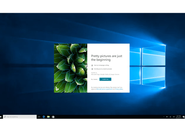Screen dimensions: 185x132
Task: Show hidden system tray icons
Action: (164, 117)
